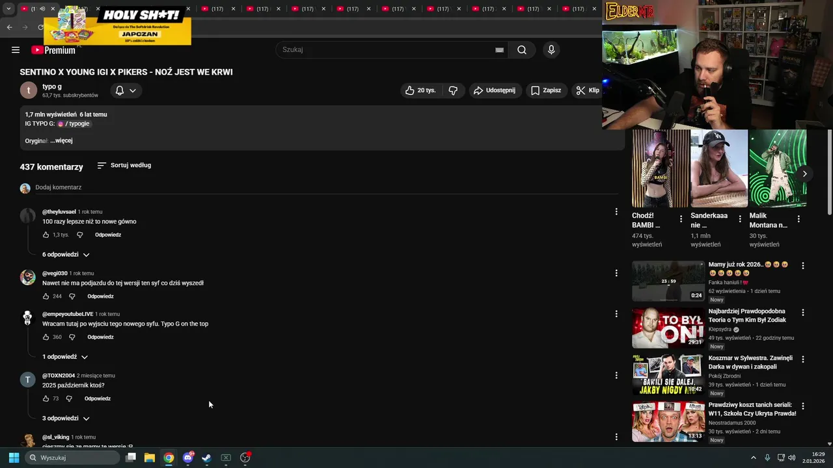Viewport: 833px width, 468px height.
Task: Open Malik Montana short thumbnail
Action: point(778,168)
